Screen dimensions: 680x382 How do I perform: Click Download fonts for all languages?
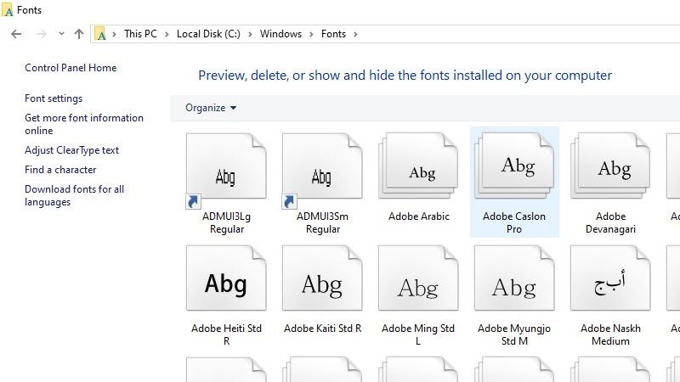74,195
